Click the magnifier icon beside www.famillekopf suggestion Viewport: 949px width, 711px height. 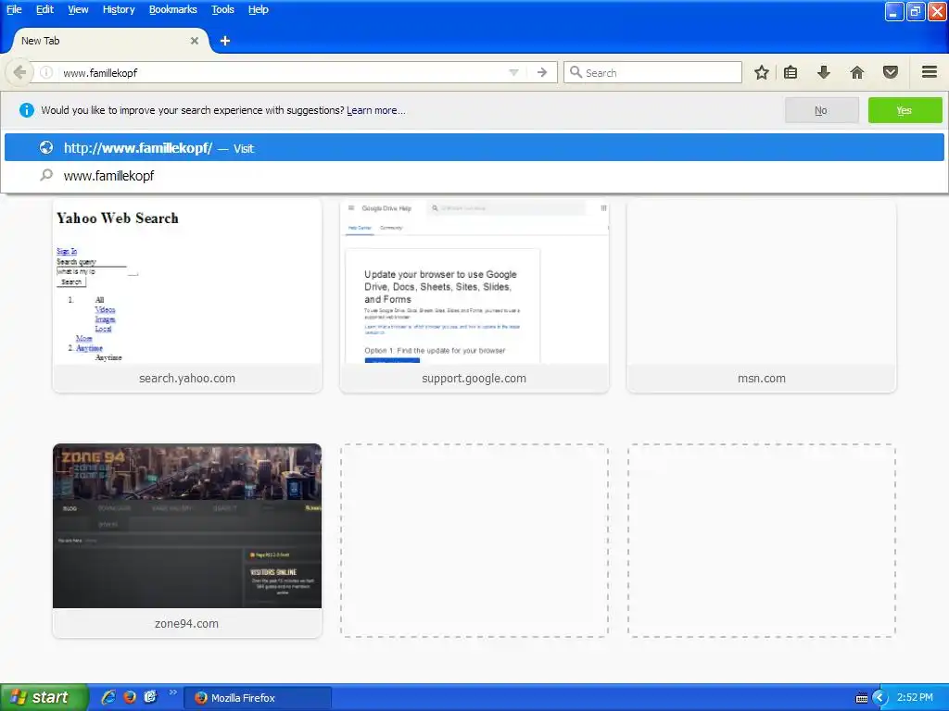46,175
